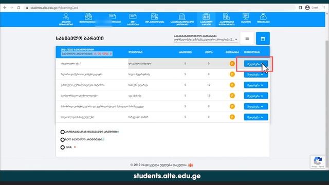This screenshot has width=329, height=185.
Task: Reload the page
Action: tap(19, 8)
